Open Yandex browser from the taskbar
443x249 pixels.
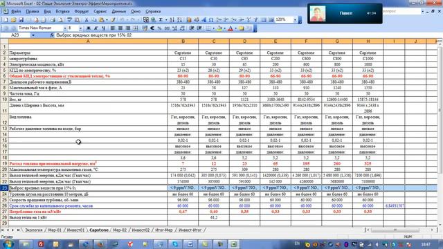coord(130,244)
